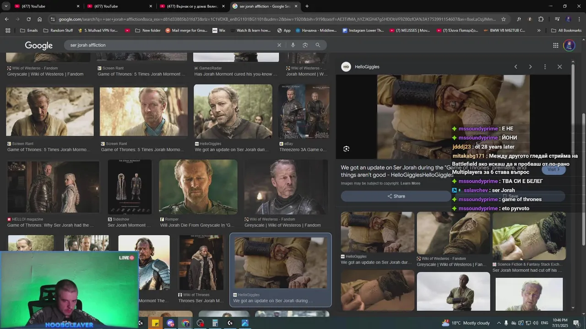Open the All Bookmarks folder
The width and height of the screenshot is (586, 329).
click(566, 31)
